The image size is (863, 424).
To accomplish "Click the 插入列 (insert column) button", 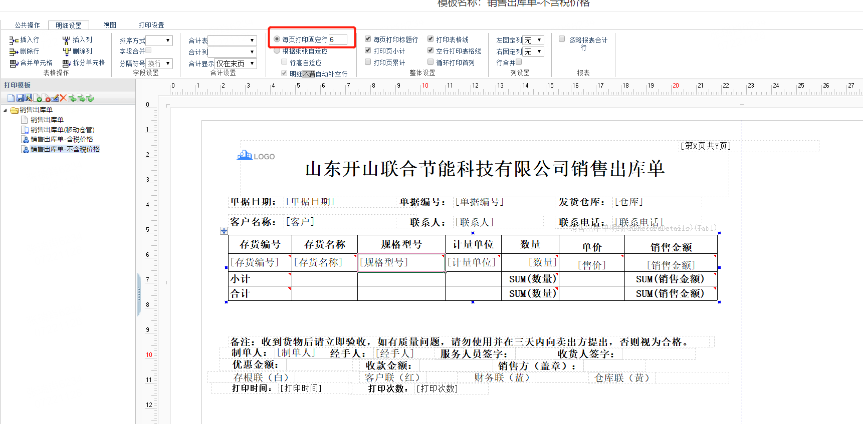I will 77,40.
